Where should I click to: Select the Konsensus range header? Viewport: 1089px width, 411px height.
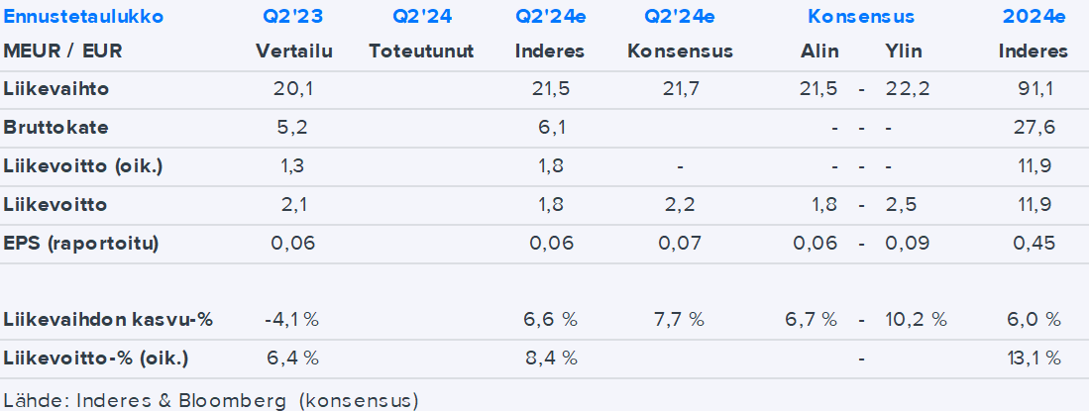pyautogui.click(x=860, y=17)
